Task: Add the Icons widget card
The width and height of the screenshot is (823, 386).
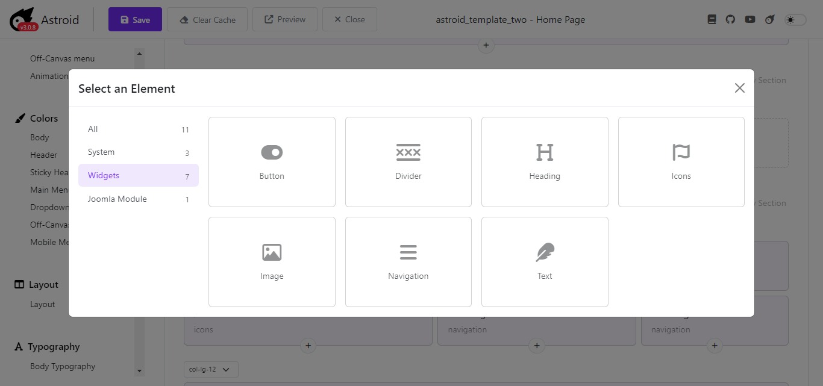Action: pyautogui.click(x=681, y=162)
